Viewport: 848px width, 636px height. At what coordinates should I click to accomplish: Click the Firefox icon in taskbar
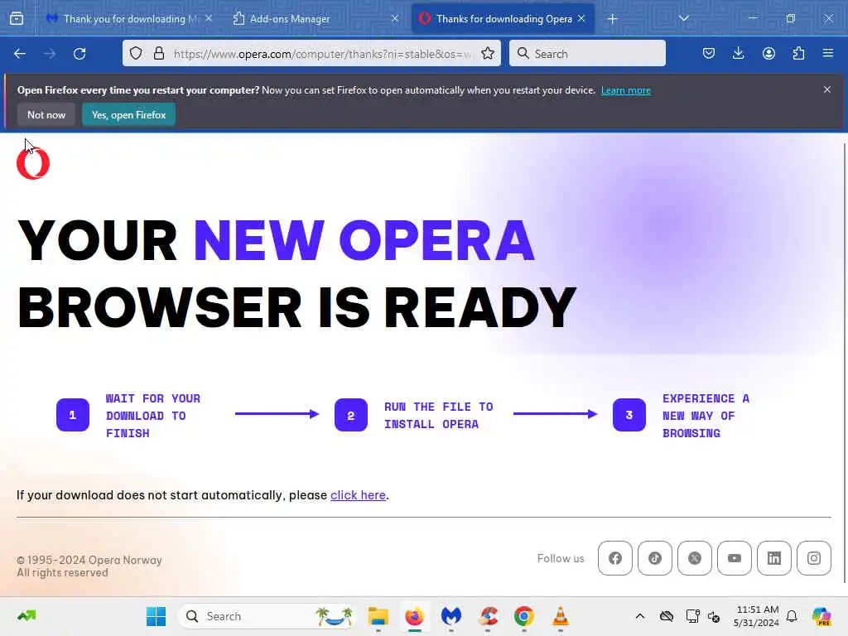click(414, 616)
